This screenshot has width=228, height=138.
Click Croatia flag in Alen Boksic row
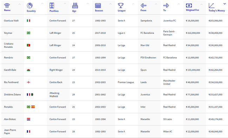[x=28, y=119]
